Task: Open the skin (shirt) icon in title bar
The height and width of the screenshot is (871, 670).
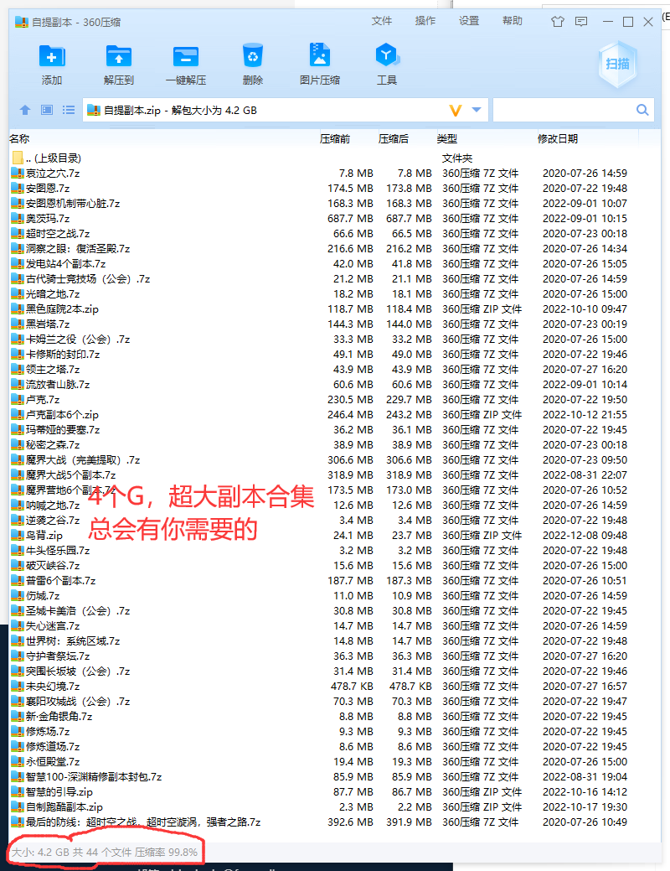Action: tap(558, 23)
